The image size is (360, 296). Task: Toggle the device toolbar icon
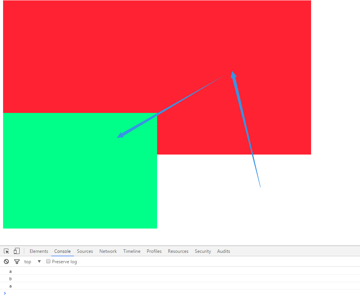16,251
